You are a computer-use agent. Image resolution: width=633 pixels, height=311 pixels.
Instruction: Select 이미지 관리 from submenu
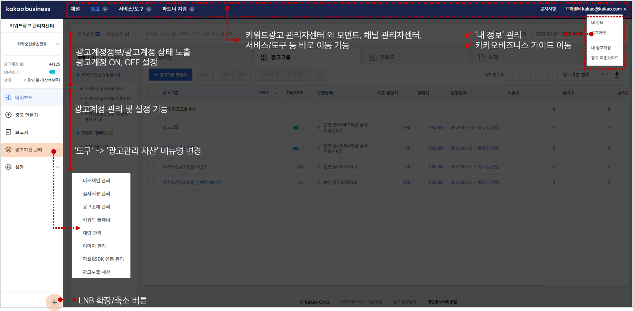tap(94, 246)
